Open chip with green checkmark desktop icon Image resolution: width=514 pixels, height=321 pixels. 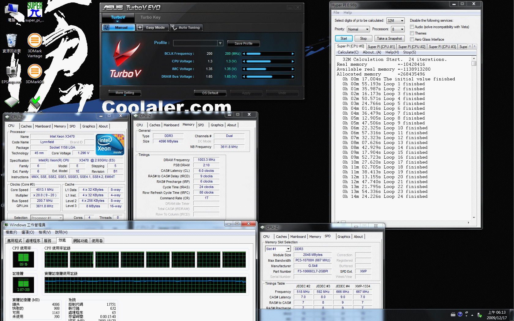pos(35,103)
